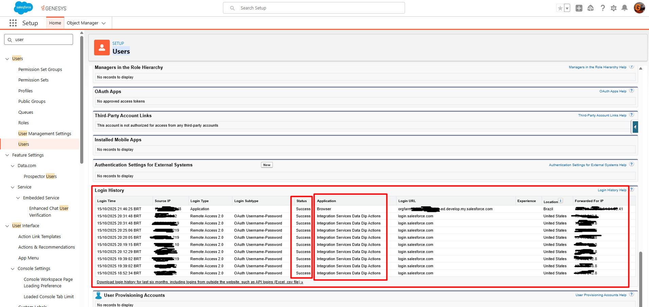Open the favorites list dropdown arrow
Viewport: 649px width, 307px height.
[x=567, y=8]
